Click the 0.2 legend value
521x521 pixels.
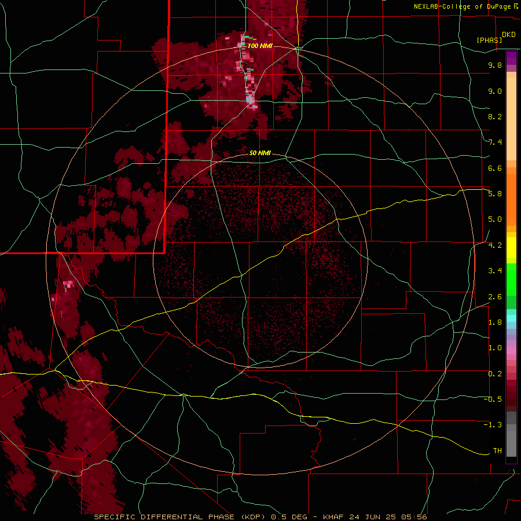point(495,374)
